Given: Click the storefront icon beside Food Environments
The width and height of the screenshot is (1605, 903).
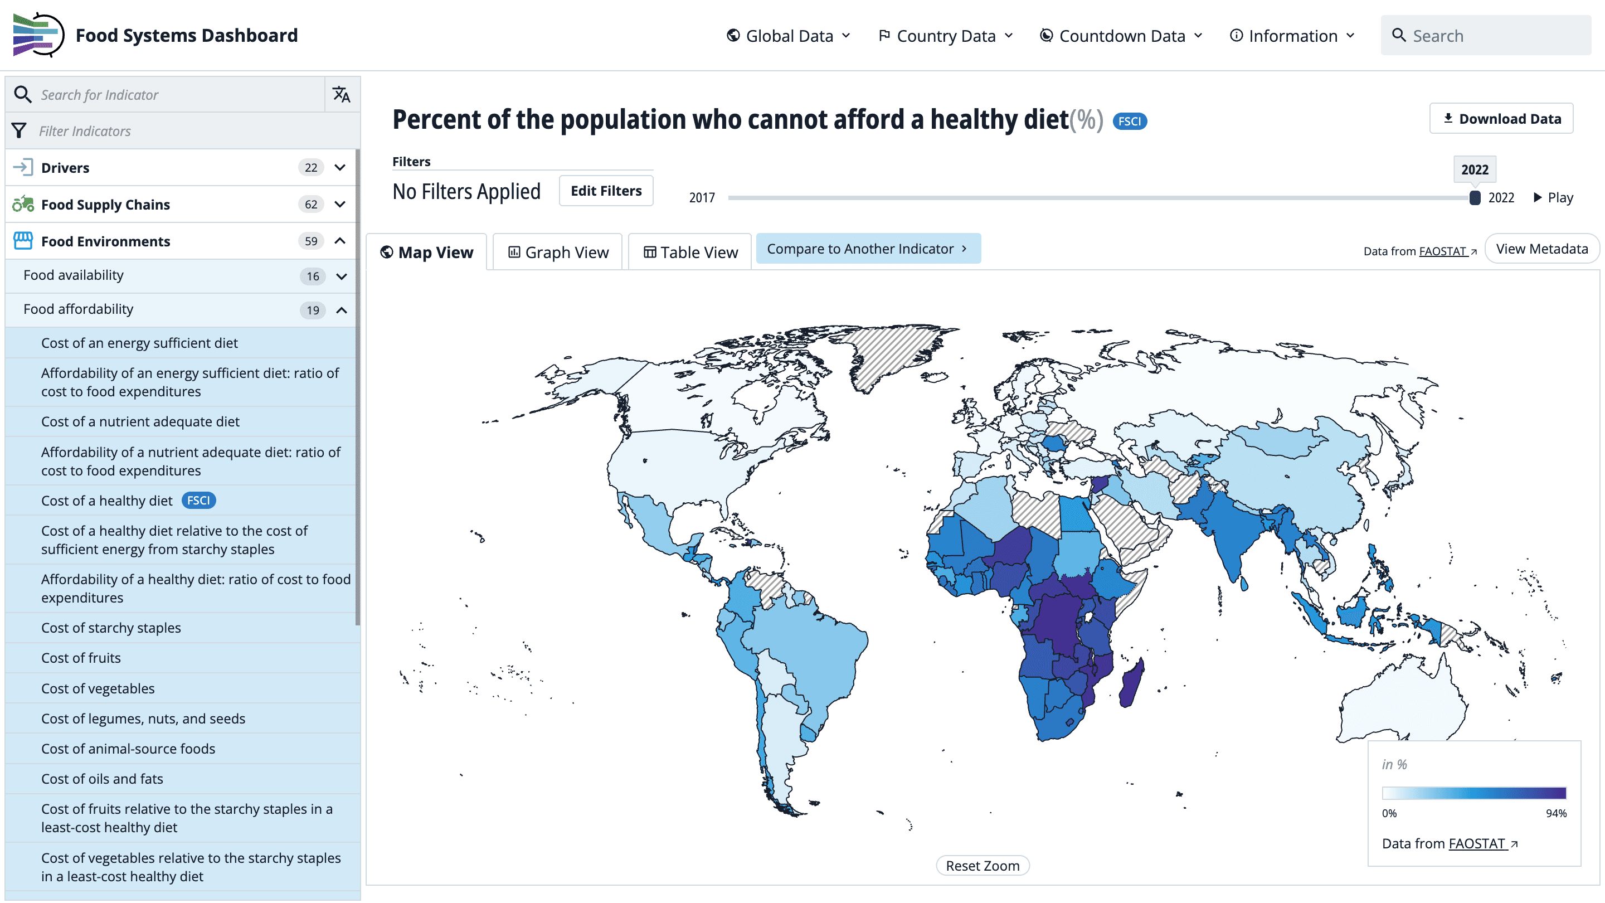Looking at the screenshot, I should point(22,241).
